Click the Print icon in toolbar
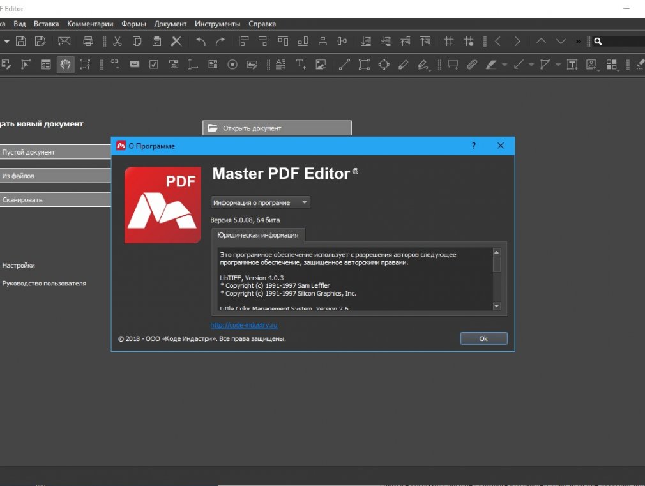 coord(88,41)
